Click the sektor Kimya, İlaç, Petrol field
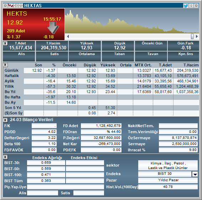Viewport: 202px width, 200px height. click(x=168, y=166)
